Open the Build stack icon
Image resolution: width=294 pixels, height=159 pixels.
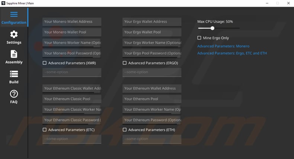click(x=14, y=74)
